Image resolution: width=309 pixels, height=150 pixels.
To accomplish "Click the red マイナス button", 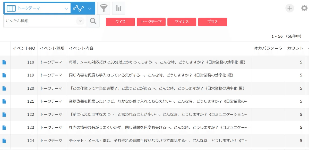I will pos(182,22).
